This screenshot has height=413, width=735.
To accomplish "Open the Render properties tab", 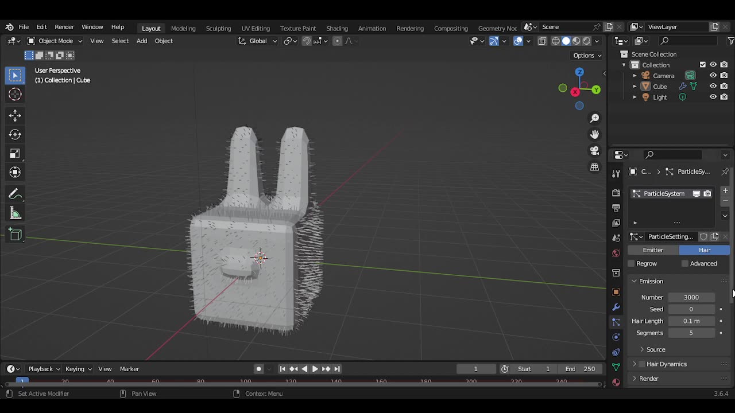I will click(x=616, y=193).
